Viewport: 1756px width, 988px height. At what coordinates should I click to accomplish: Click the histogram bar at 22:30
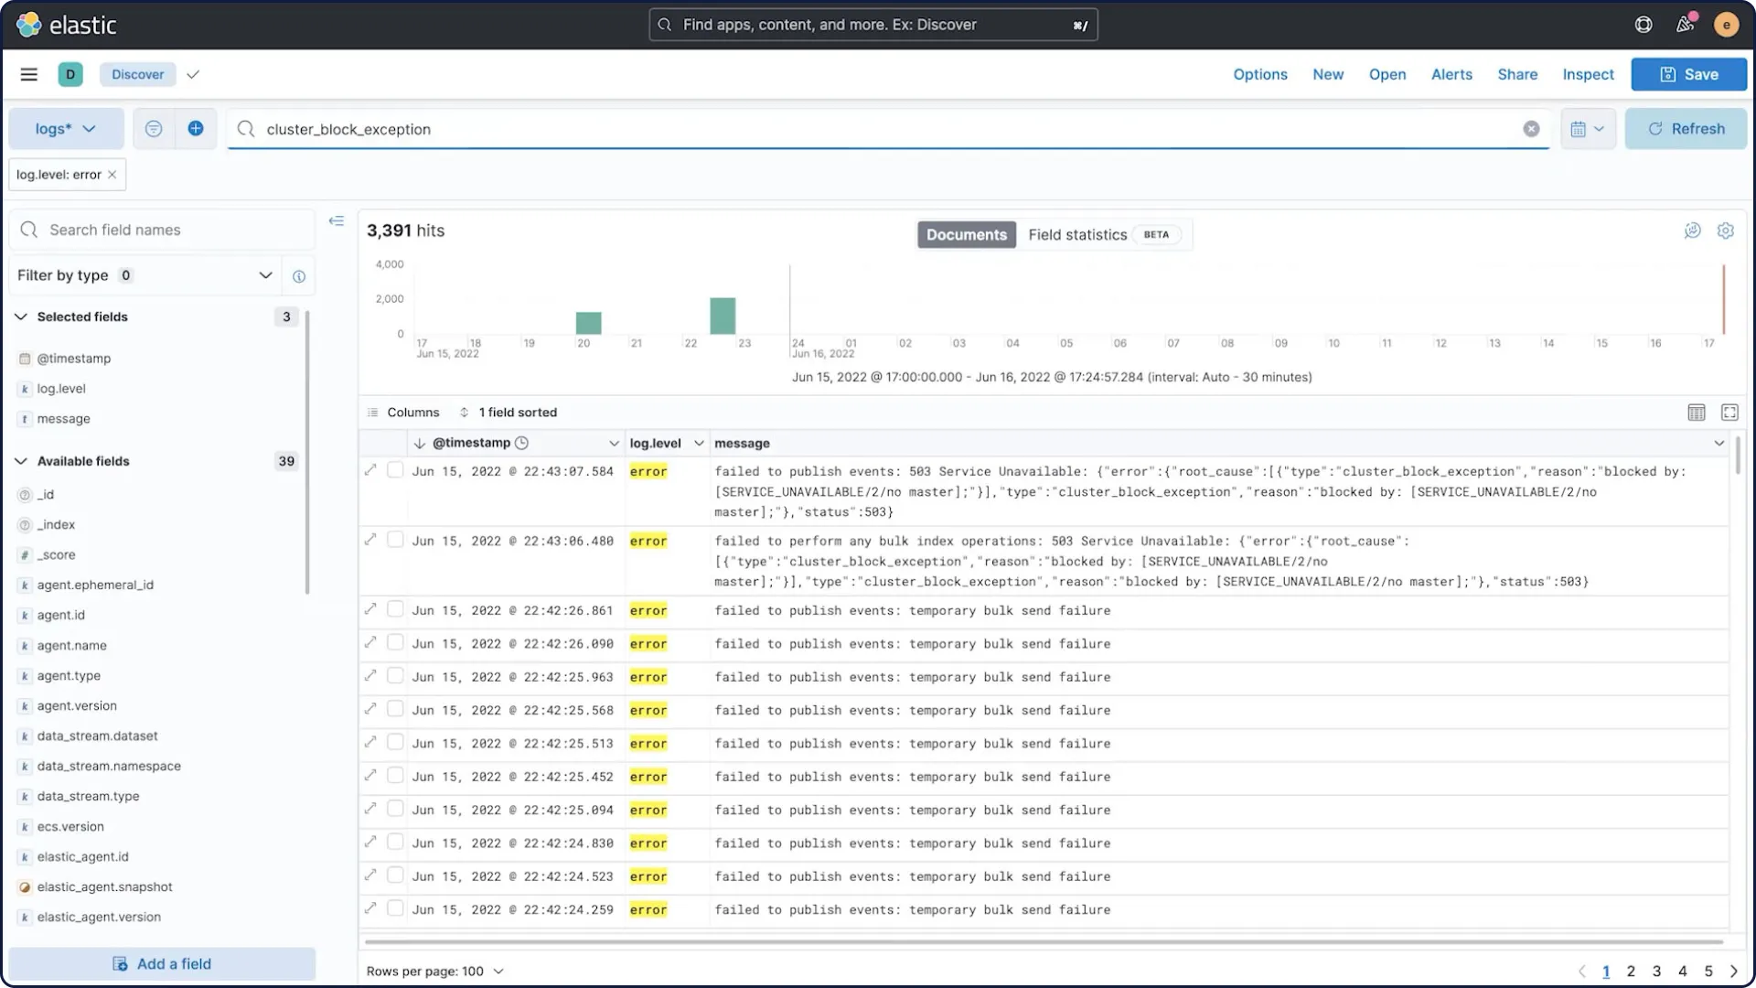[x=723, y=317]
